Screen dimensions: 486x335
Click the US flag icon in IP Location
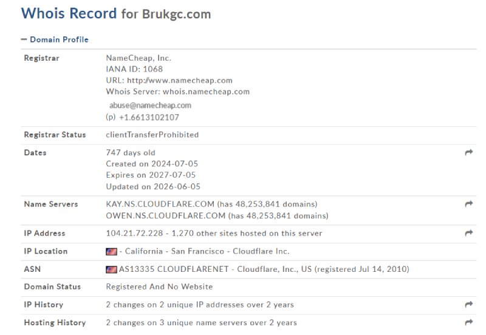pos(111,251)
